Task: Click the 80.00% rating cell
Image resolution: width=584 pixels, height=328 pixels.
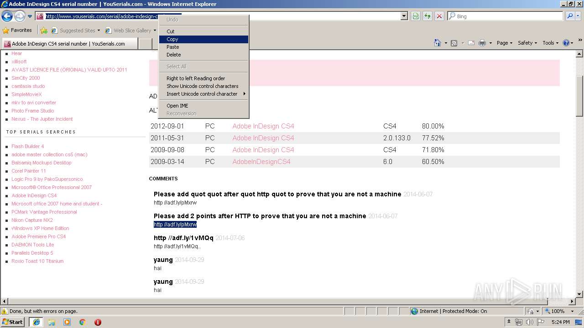Action: click(433, 126)
